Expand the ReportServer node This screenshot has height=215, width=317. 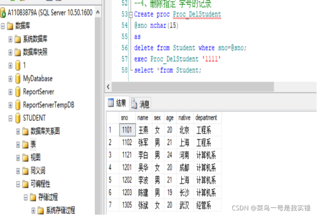tap(10, 92)
